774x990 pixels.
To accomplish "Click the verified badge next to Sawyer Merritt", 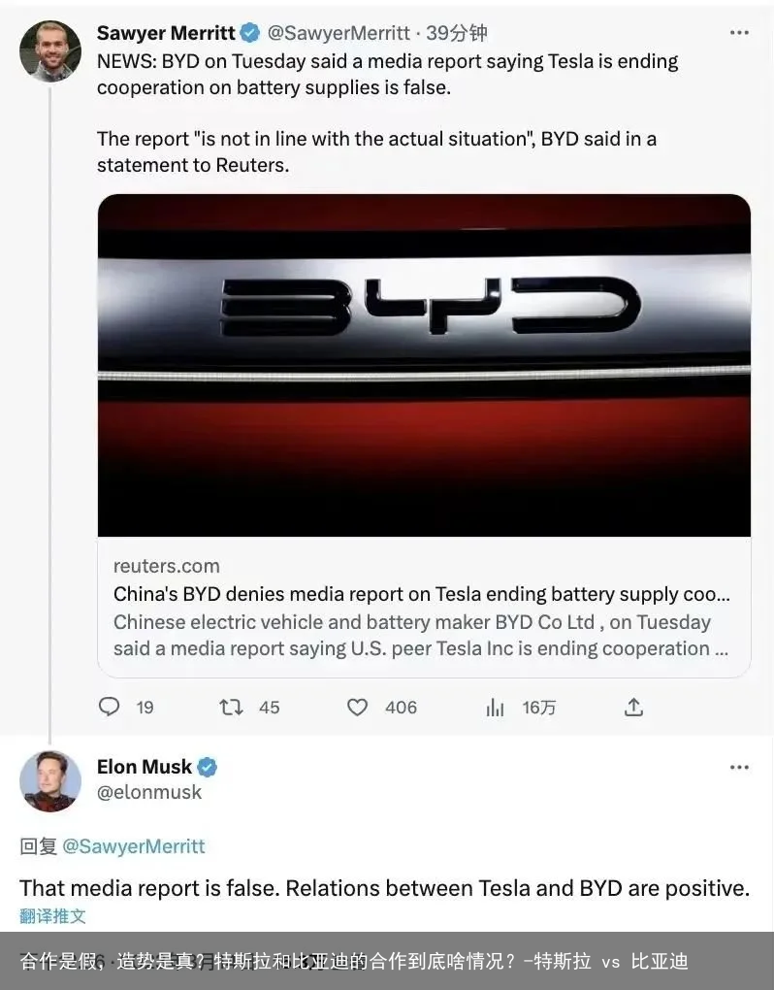I will (250, 32).
